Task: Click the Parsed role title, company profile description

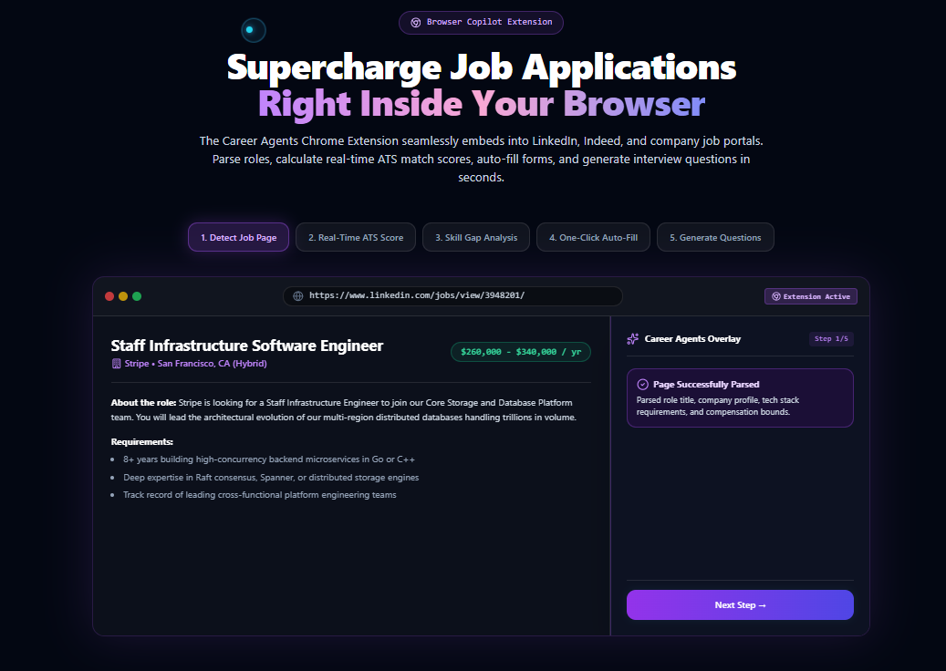Action: pos(718,407)
